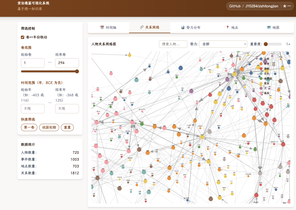Click the 时间范围(年,BCE 为负) label
Screen dimensions: 296x210
(42, 83)
